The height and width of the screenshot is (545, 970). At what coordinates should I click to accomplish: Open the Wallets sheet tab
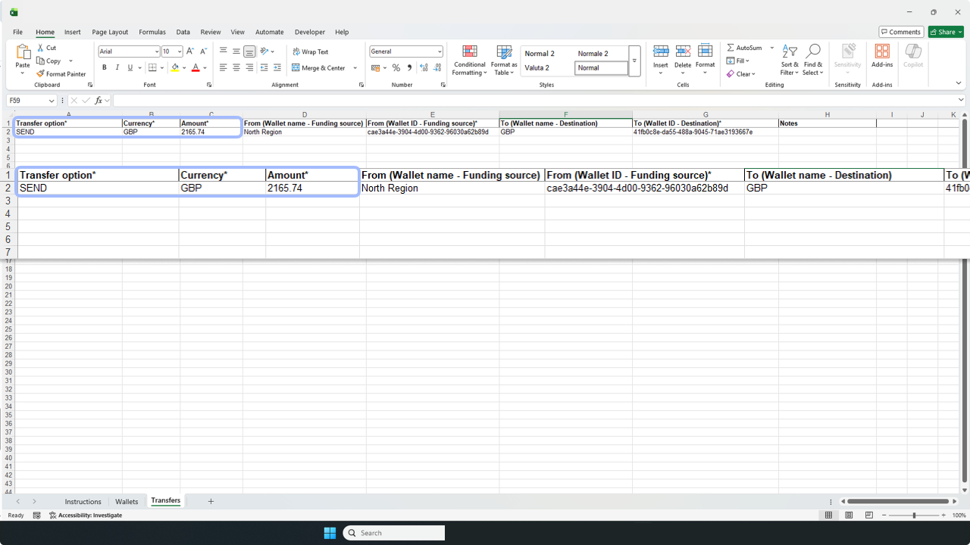point(127,501)
